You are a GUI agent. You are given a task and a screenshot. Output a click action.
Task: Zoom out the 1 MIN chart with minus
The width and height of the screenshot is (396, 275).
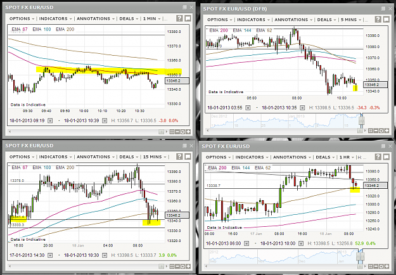[x=177, y=132]
